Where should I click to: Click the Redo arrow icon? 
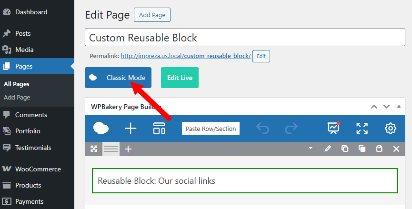(x=291, y=129)
